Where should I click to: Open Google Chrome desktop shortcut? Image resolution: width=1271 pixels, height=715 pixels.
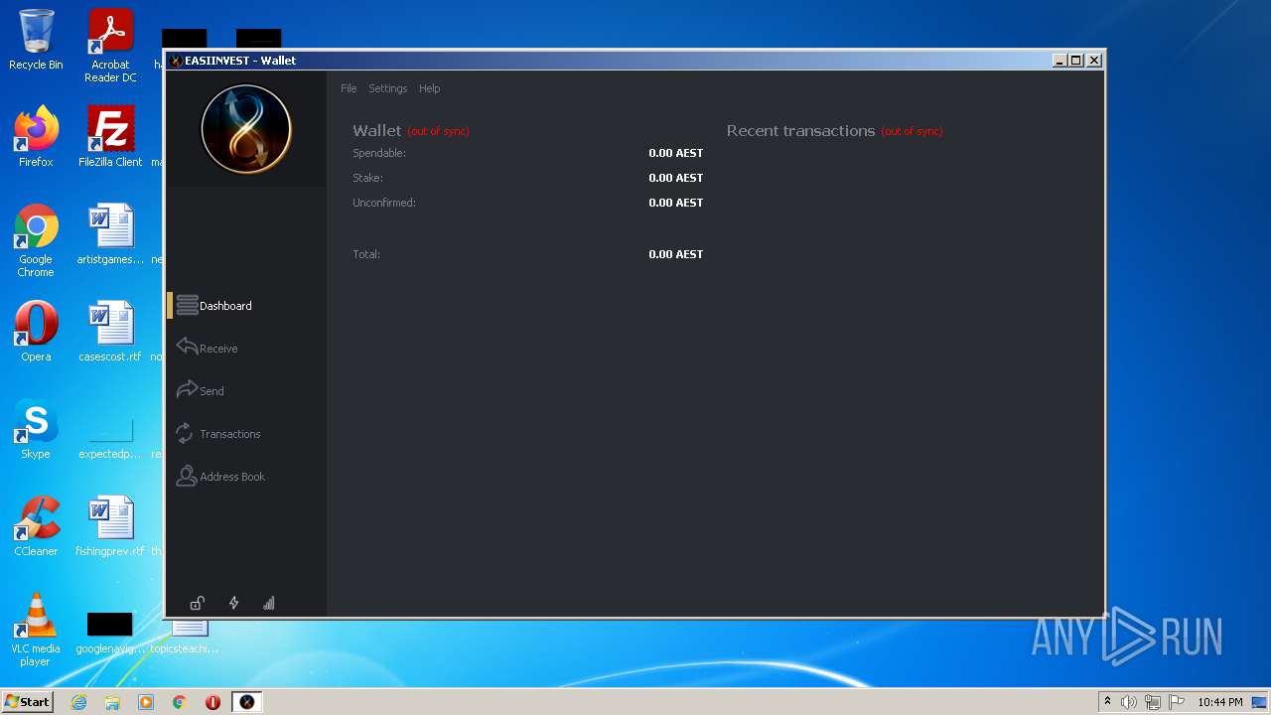[36, 240]
